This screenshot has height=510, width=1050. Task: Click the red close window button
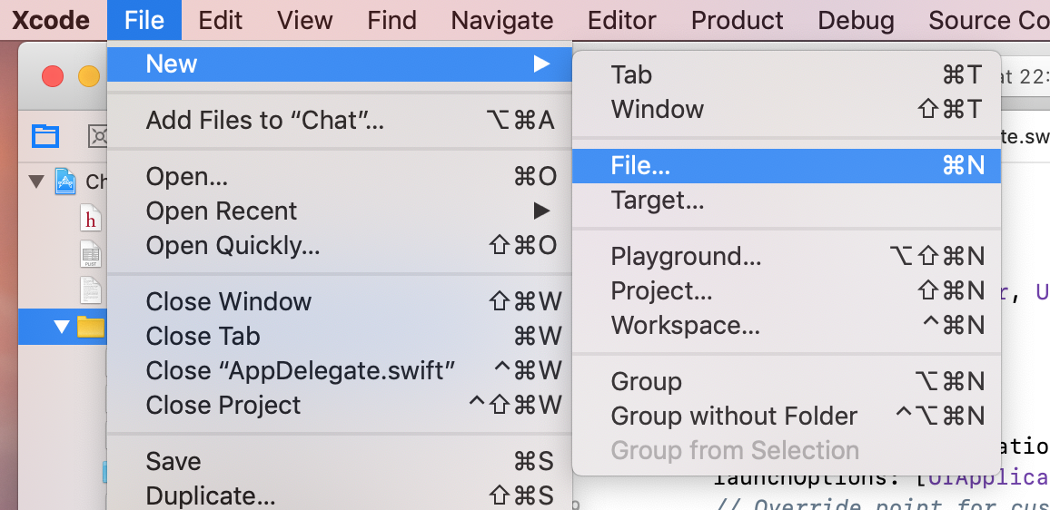(53, 76)
